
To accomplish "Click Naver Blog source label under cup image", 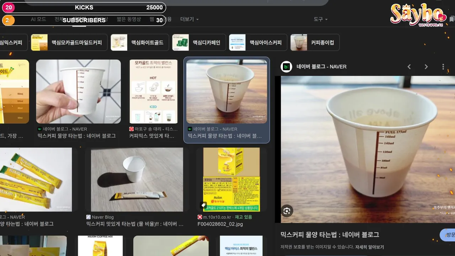I will click(103, 217).
